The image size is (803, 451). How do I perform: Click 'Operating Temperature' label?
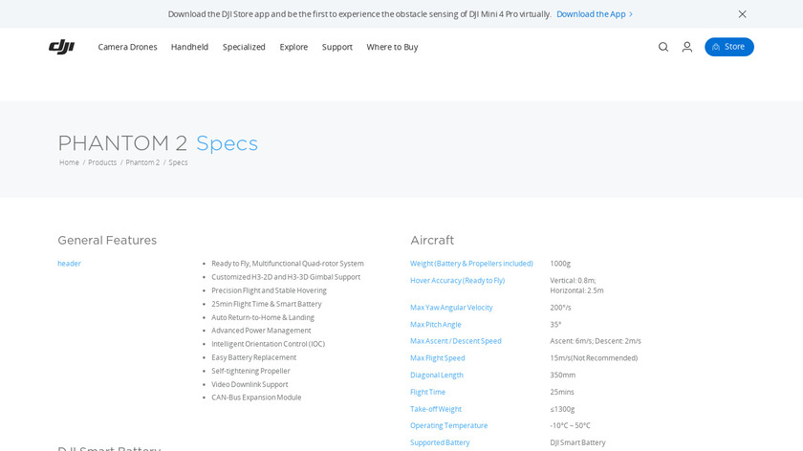[448, 425]
